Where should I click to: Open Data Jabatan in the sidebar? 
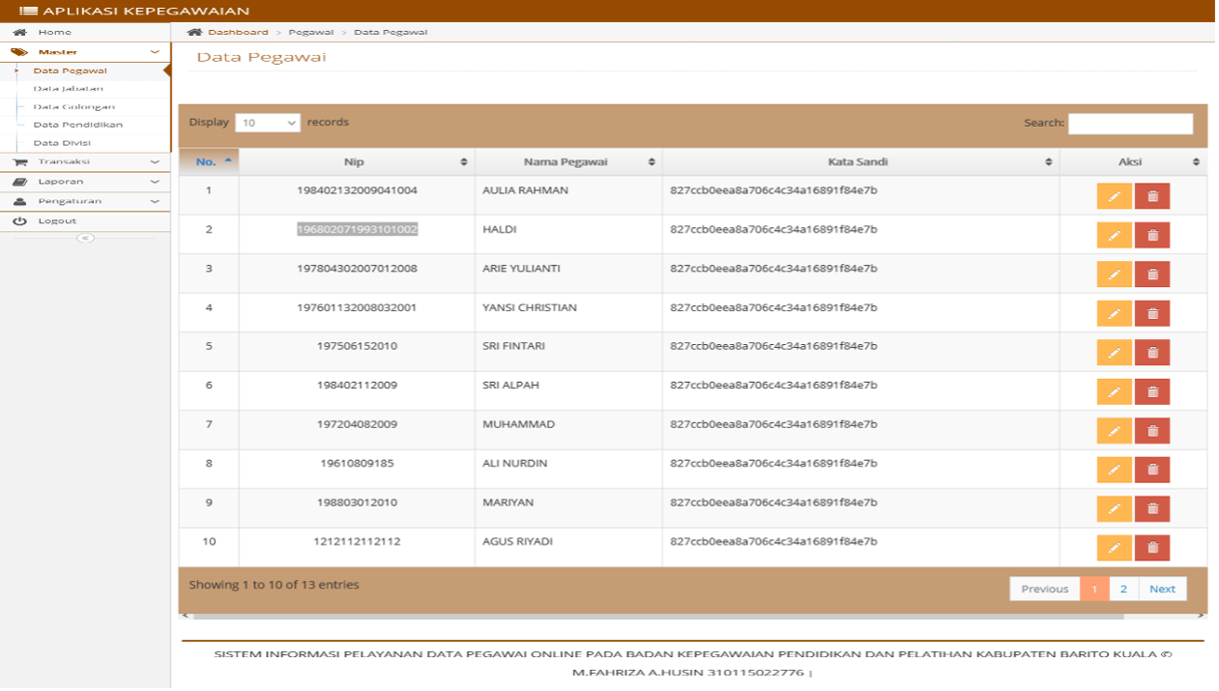tap(68, 88)
